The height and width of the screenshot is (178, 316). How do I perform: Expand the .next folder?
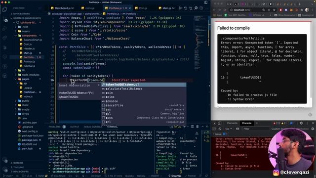point(25,27)
